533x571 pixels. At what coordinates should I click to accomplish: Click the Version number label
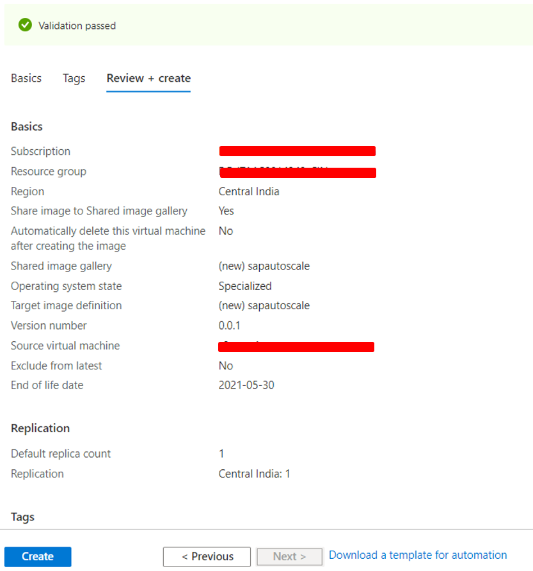49,326
